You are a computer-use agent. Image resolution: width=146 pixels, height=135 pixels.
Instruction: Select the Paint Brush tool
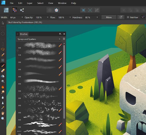3,66
